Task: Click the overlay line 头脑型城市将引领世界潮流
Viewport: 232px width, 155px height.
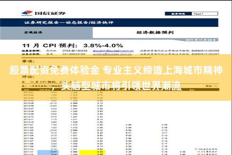Action: coord(121,86)
